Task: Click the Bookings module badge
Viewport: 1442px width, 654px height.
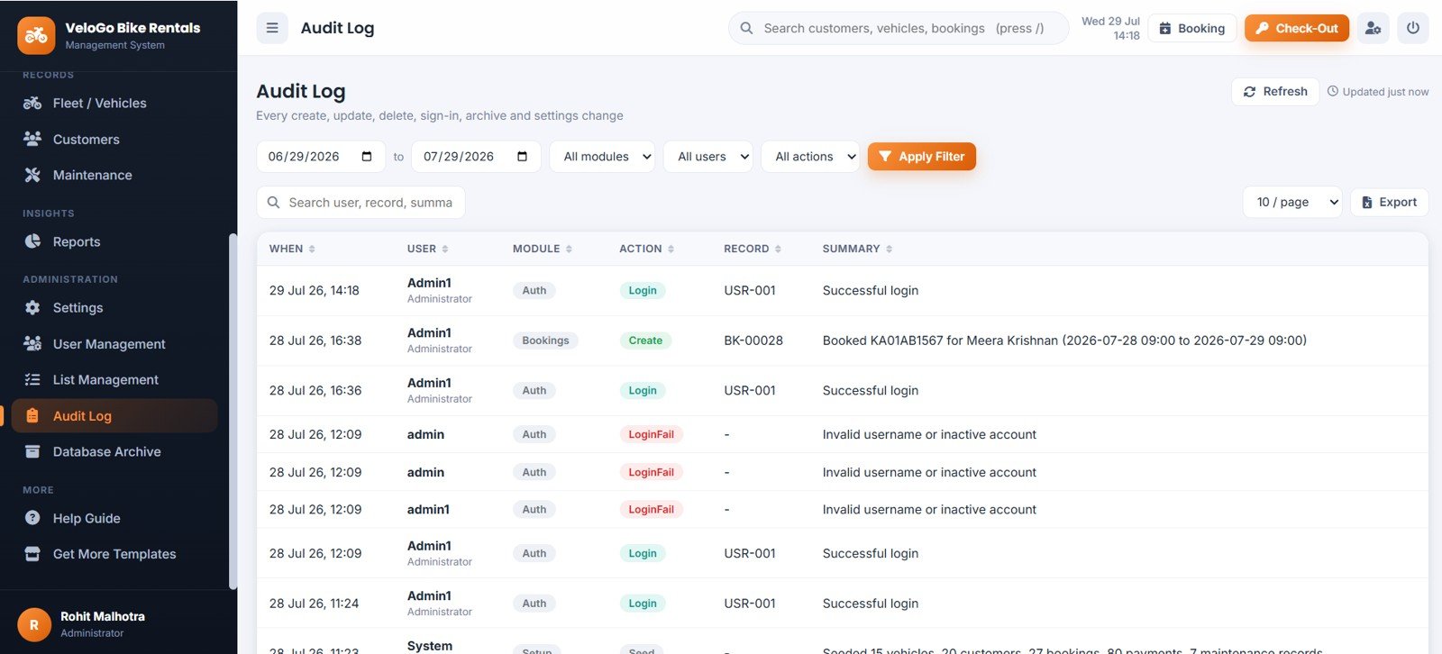Action: click(x=545, y=341)
